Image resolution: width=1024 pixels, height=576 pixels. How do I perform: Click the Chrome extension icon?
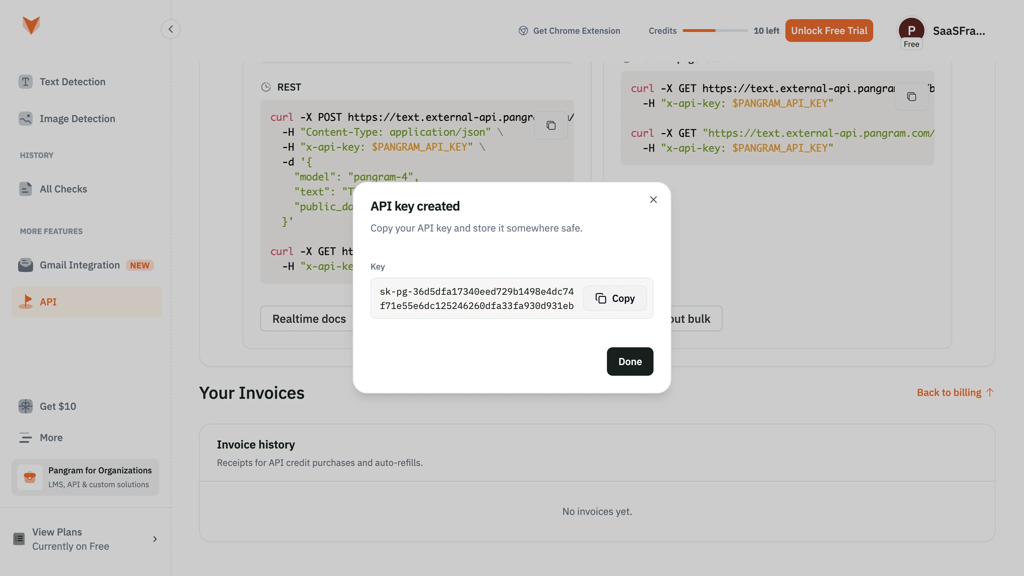click(x=523, y=31)
